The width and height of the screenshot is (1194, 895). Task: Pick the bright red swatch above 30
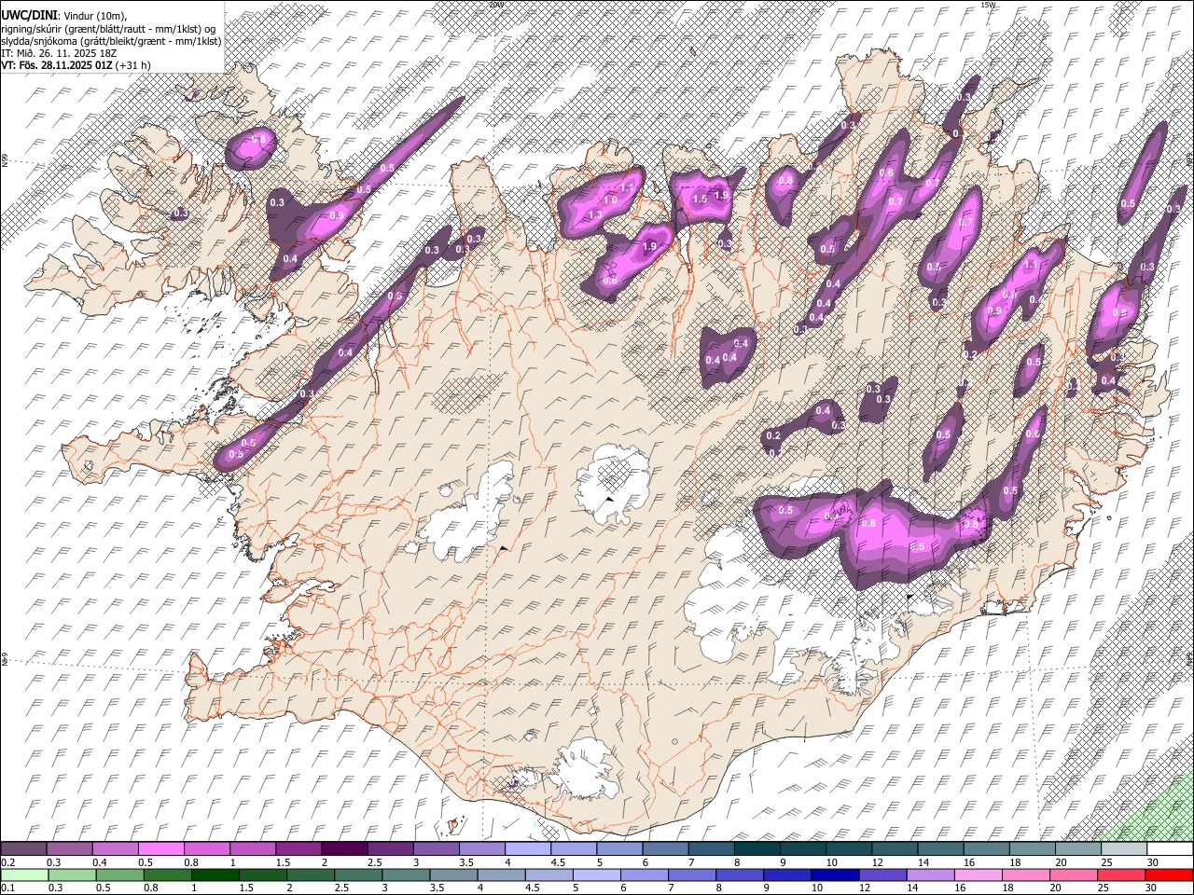(x=1169, y=875)
